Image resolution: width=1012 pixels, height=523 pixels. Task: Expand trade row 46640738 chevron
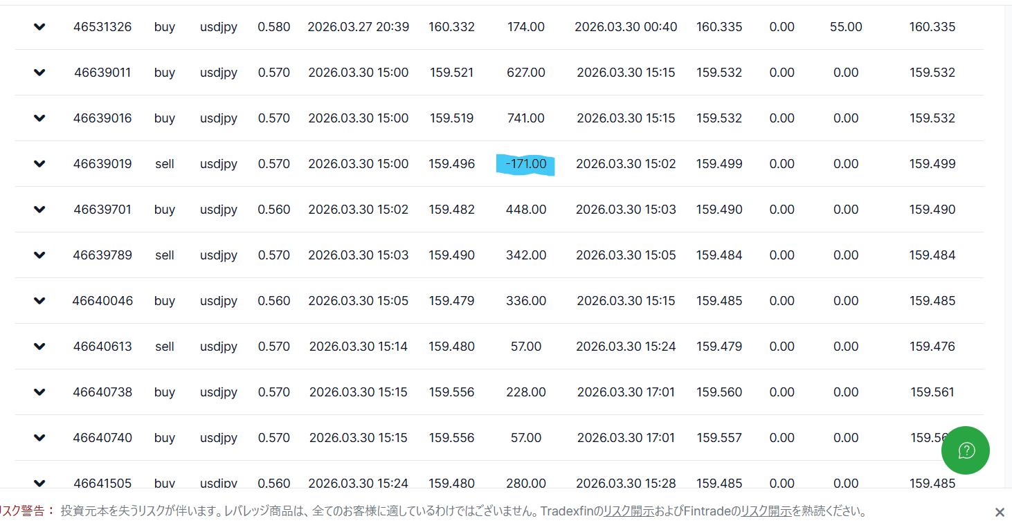[39, 392]
